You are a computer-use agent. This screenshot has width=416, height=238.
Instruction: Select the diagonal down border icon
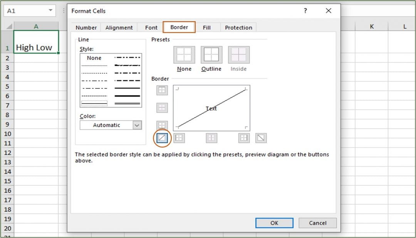261,138
